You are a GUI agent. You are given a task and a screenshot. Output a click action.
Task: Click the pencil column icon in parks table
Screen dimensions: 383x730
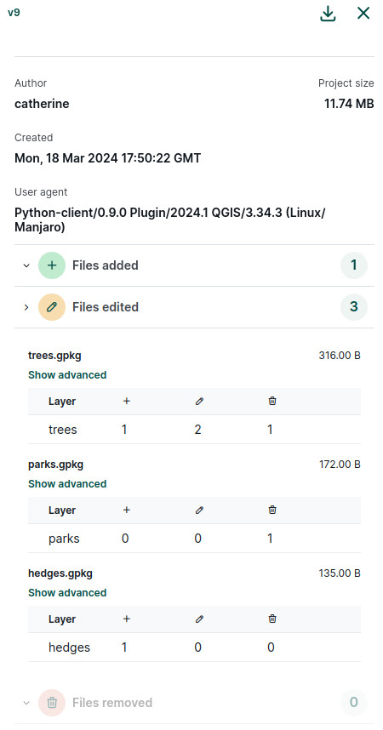click(199, 510)
